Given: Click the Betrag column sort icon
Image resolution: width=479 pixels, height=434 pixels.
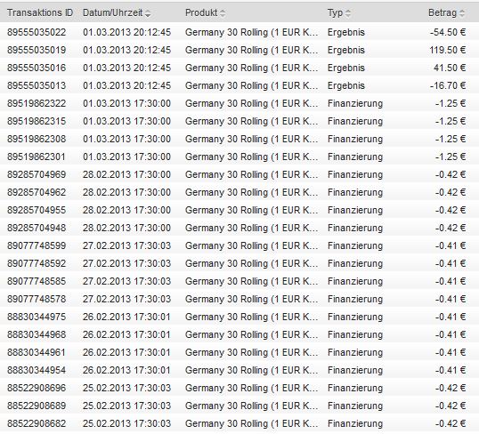Looking at the screenshot, I should [462, 13].
